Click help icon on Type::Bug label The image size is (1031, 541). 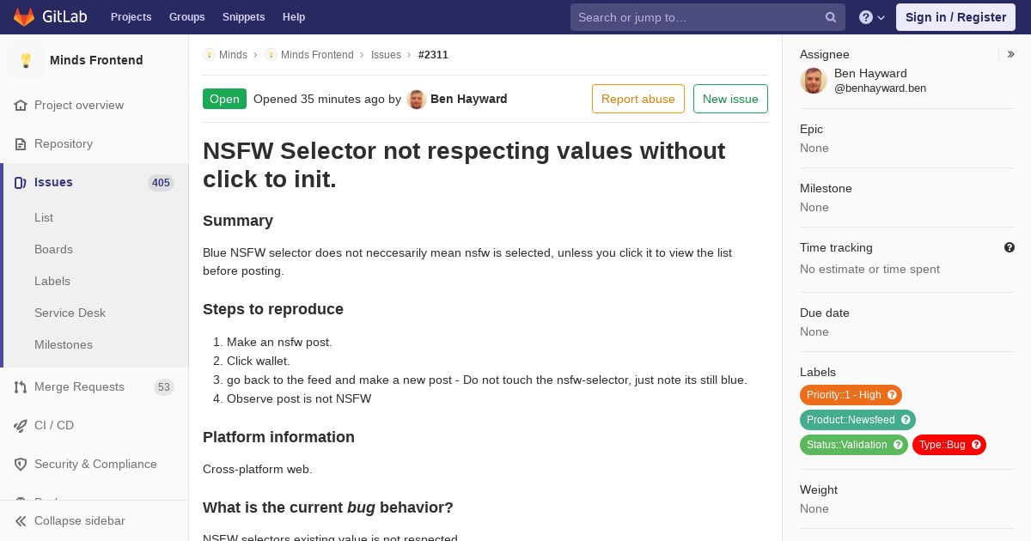coord(976,445)
